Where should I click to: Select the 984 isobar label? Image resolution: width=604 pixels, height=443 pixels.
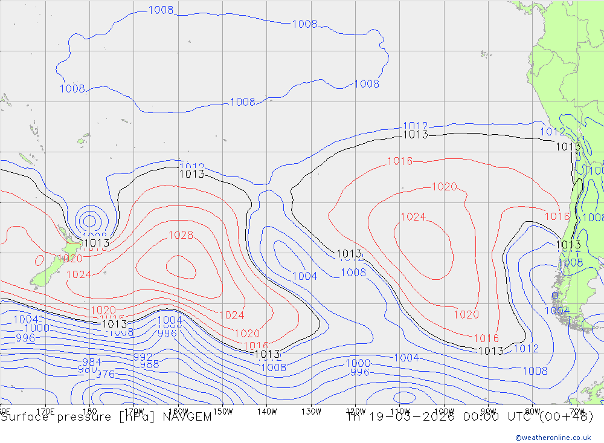92,363
